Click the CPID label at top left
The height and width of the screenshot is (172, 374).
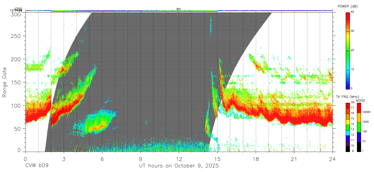tap(19, 9)
